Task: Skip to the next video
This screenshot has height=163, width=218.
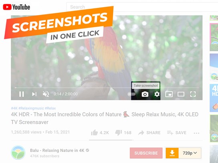Action: pos(34,94)
